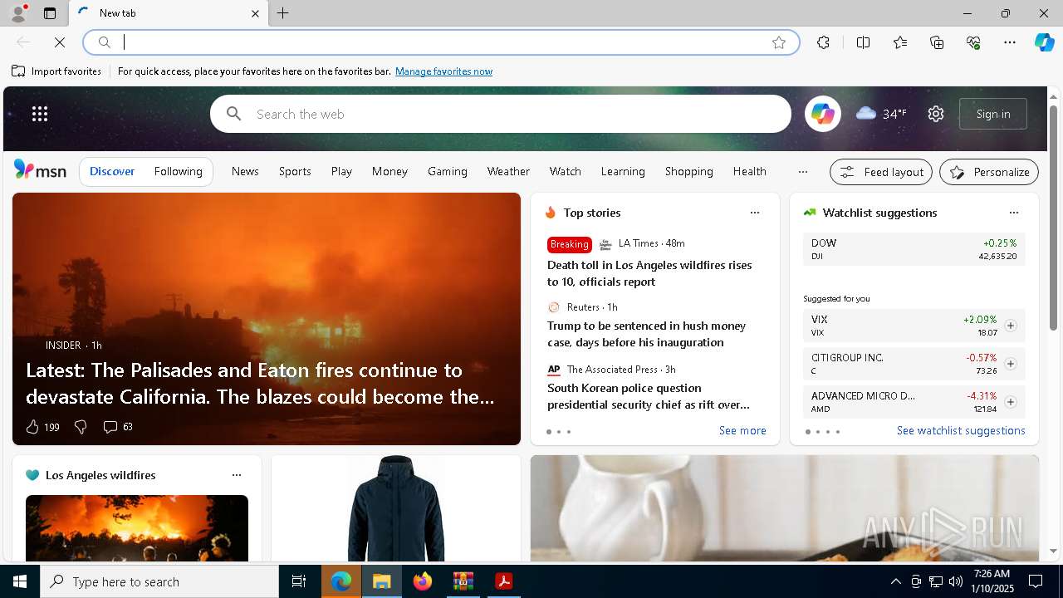Open the Weather category

point(508,171)
